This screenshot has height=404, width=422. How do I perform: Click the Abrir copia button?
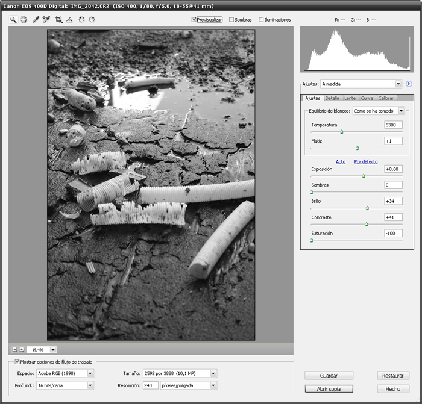click(x=329, y=389)
